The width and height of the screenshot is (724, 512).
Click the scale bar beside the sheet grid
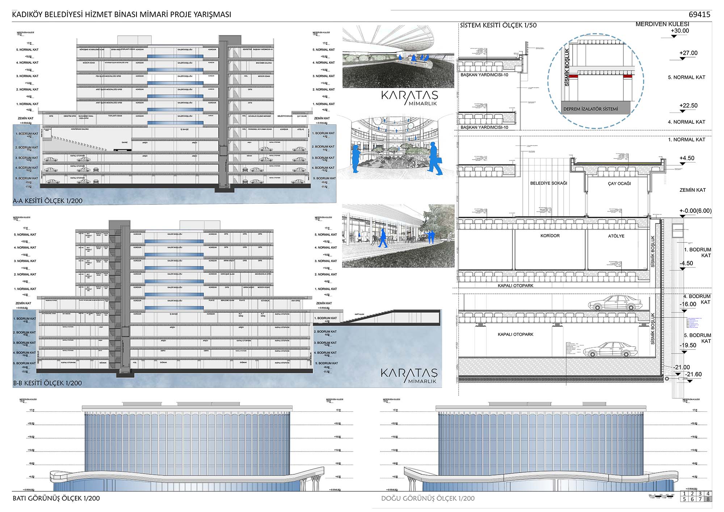click(661, 496)
